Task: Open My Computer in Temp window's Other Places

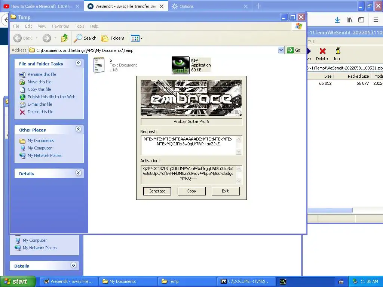Action: tap(40, 148)
